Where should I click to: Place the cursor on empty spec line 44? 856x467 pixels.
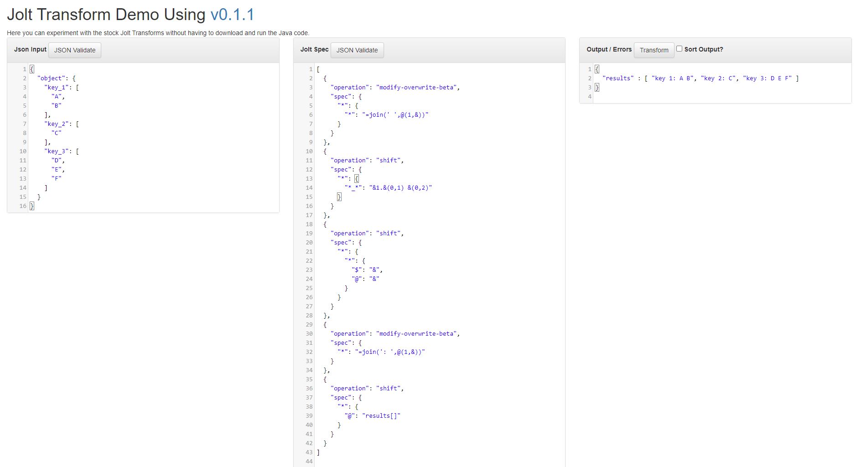click(x=439, y=462)
